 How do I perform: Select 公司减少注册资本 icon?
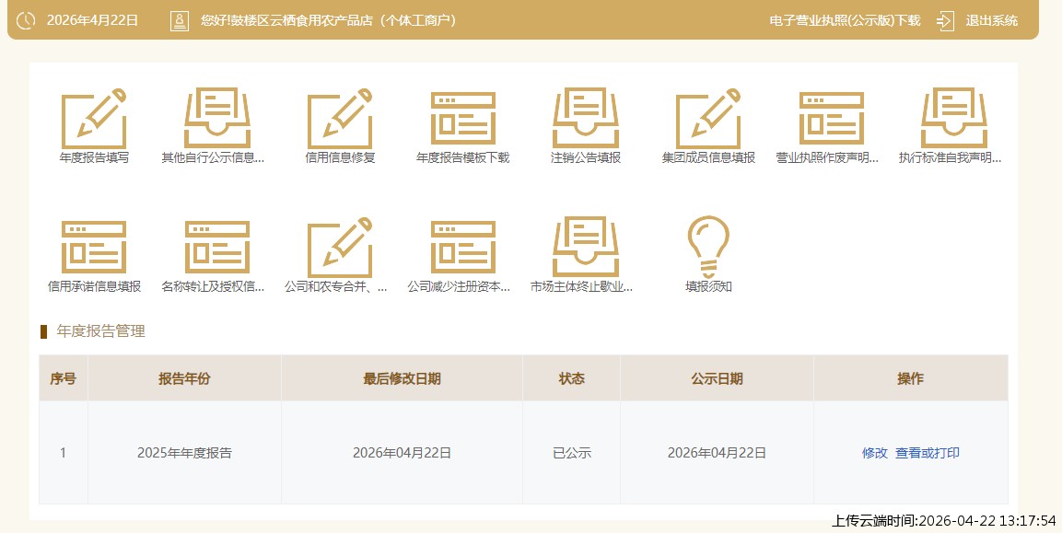(x=462, y=248)
